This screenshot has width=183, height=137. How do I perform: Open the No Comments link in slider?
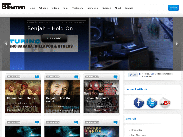(x=77, y=22)
